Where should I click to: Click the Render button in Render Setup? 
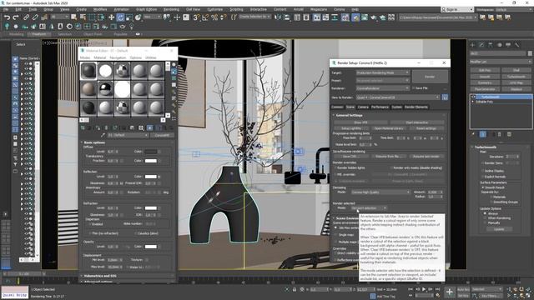(430, 77)
